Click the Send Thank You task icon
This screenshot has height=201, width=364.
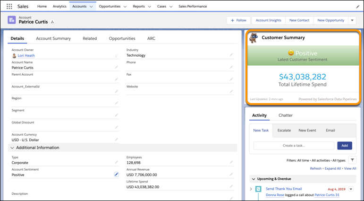[x=258, y=189]
